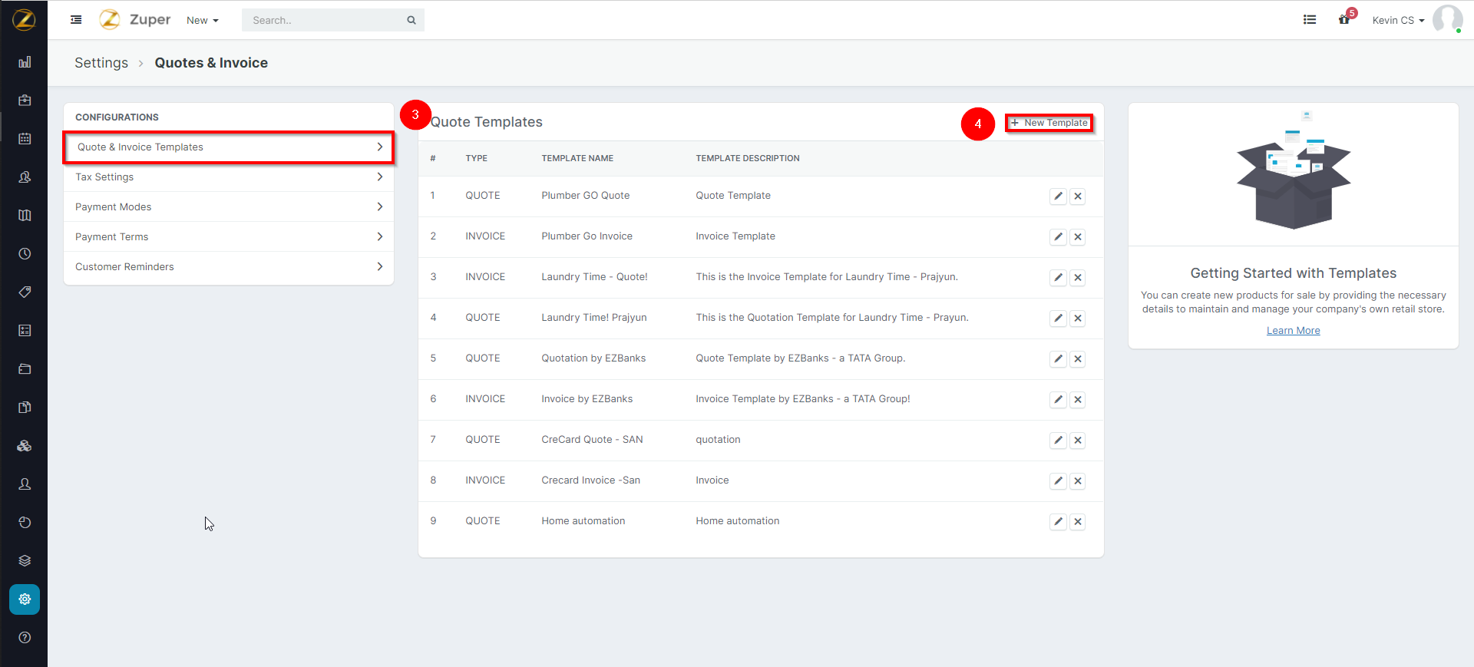This screenshot has height=667, width=1474.
Task: Toggle the hamburger sidebar menu icon
Action: [76, 20]
